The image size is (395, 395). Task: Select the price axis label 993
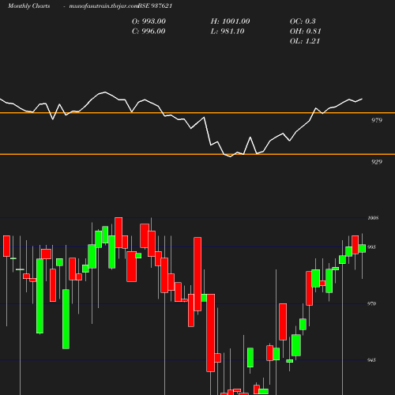[371, 247]
